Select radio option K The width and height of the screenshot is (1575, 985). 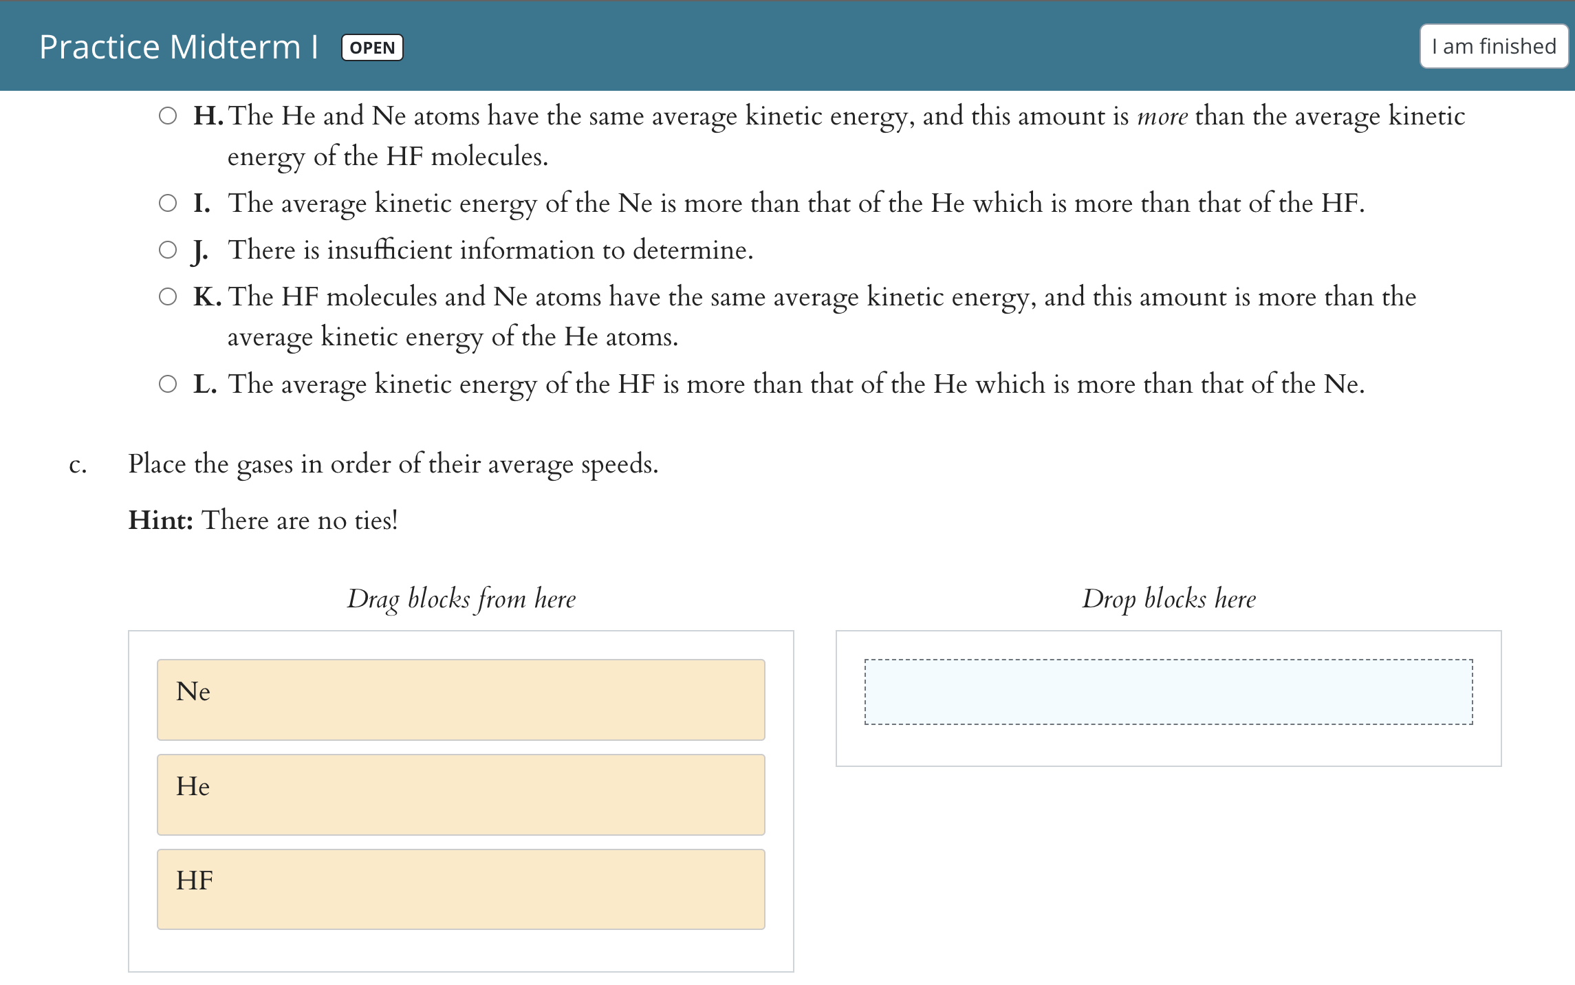click(168, 296)
